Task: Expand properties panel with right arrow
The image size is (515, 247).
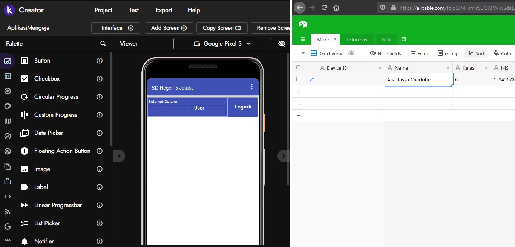Action: click(284, 156)
